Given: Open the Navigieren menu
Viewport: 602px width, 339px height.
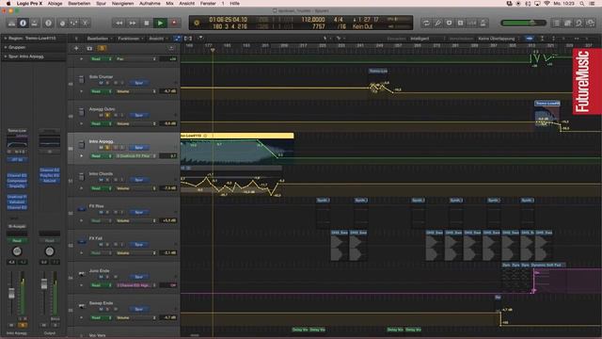Looking at the screenshot, I should point(122,4).
